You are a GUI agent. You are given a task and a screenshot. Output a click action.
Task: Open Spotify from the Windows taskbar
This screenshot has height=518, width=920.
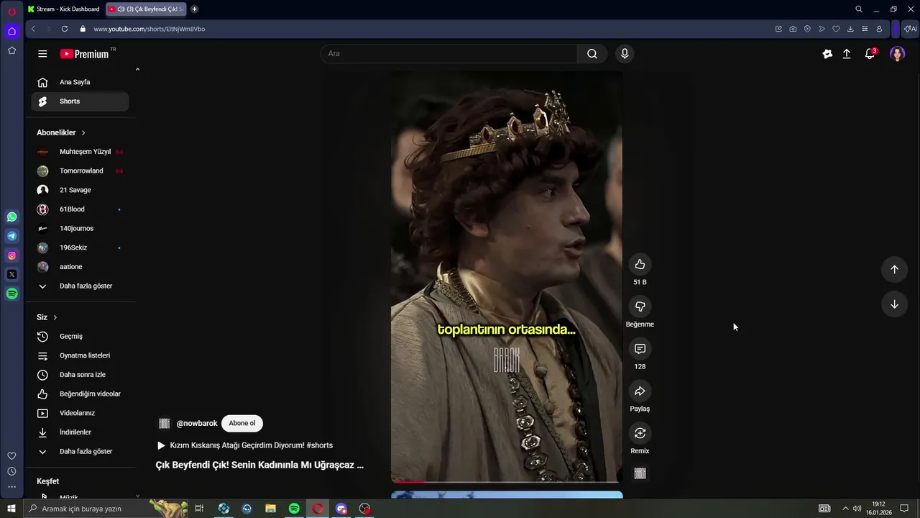coord(294,509)
